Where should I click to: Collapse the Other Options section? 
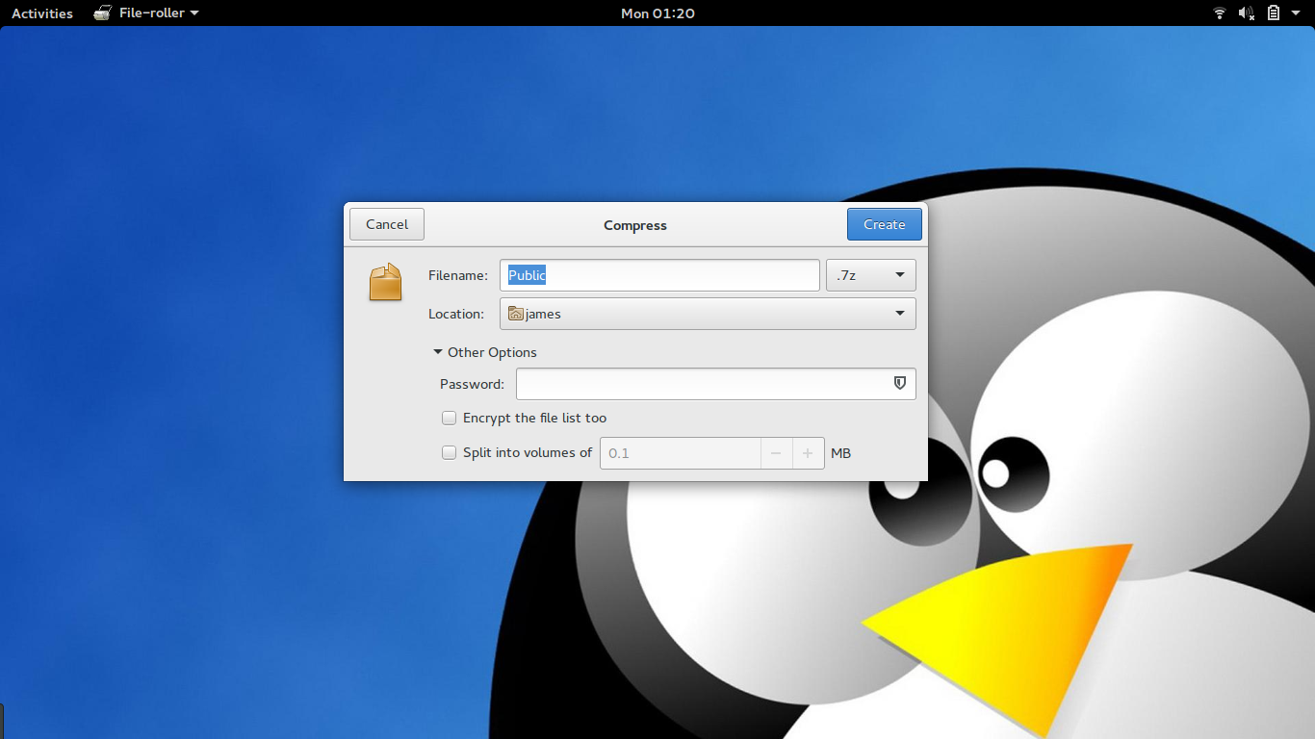click(x=485, y=352)
